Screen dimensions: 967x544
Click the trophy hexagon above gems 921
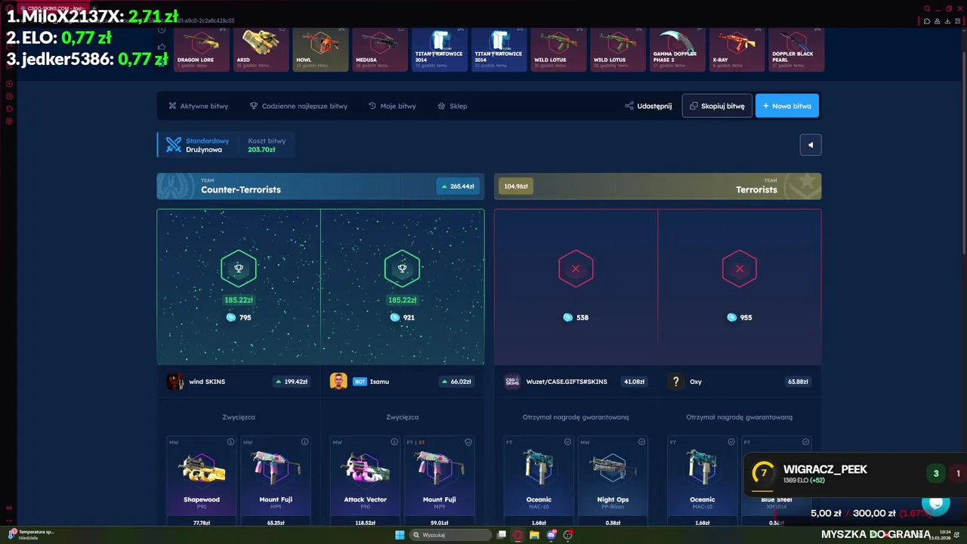point(402,268)
